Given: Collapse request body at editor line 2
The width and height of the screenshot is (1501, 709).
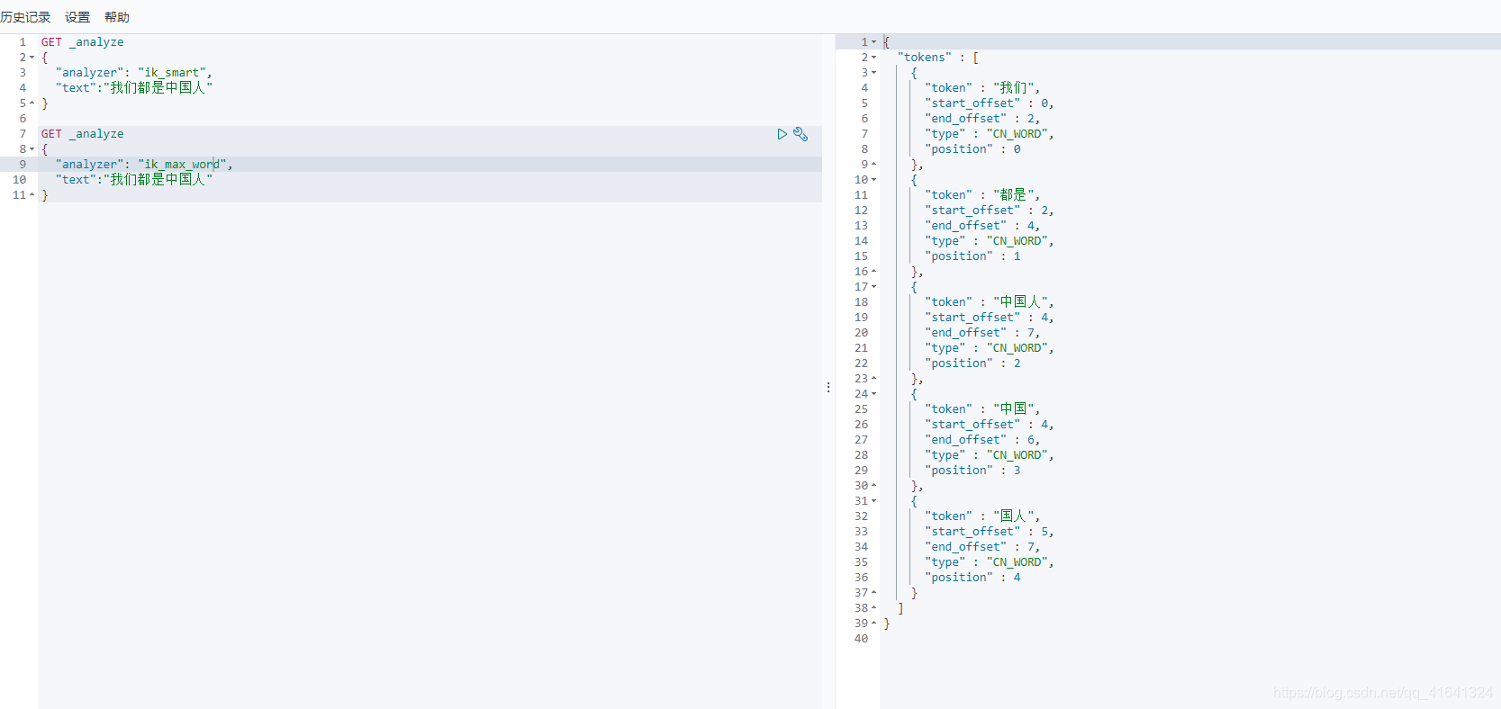Looking at the screenshot, I should point(32,58).
